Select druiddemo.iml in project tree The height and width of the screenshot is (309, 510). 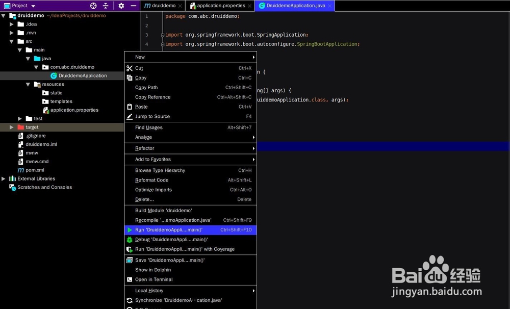click(x=41, y=144)
